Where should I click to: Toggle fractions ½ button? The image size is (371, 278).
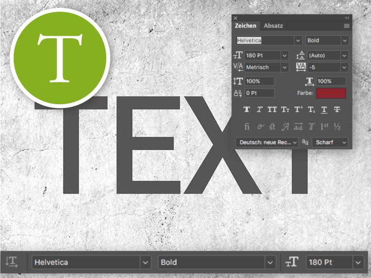[x=337, y=126]
